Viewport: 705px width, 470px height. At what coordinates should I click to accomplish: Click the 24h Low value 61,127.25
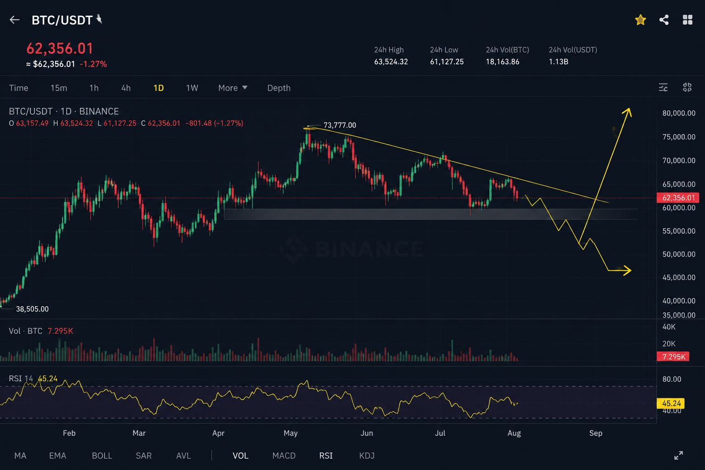[447, 62]
